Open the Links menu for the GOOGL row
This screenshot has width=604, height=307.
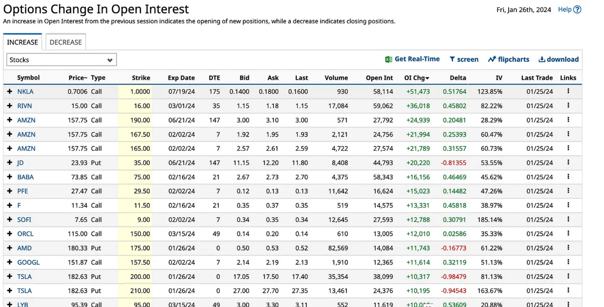coord(568,262)
